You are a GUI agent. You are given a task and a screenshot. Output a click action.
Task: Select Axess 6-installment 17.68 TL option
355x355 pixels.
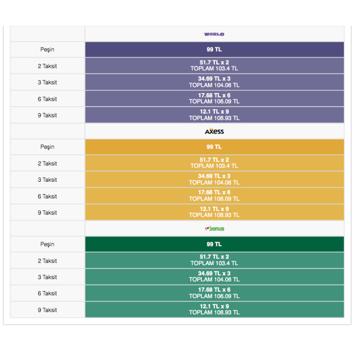point(214,196)
